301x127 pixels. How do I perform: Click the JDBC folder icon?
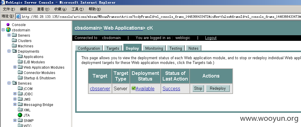pyautogui.click(x=20, y=94)
